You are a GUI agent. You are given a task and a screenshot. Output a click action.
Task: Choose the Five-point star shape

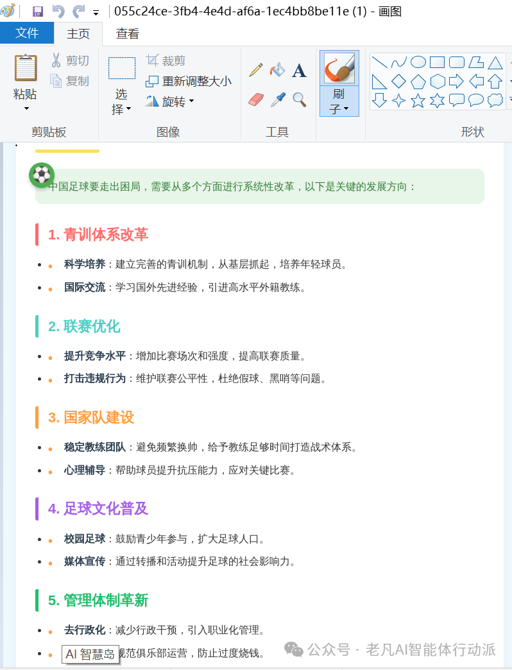pyautogui.click(x=418, y=101)
